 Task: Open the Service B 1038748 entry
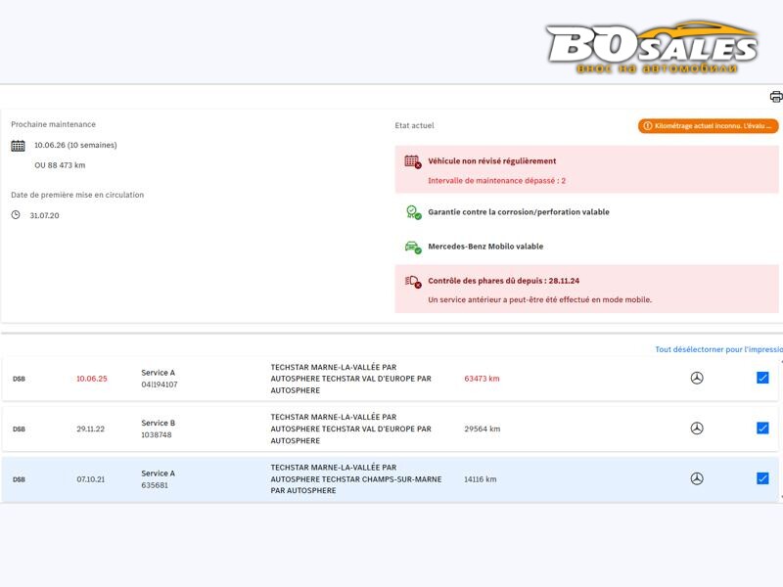tap(158, 429)
